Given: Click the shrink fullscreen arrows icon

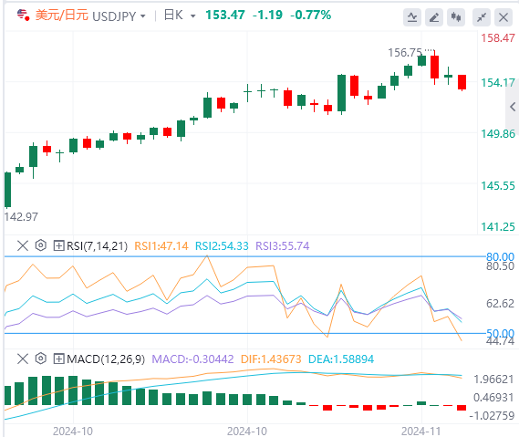Looking at the screenshot, I should coord(482,17).
